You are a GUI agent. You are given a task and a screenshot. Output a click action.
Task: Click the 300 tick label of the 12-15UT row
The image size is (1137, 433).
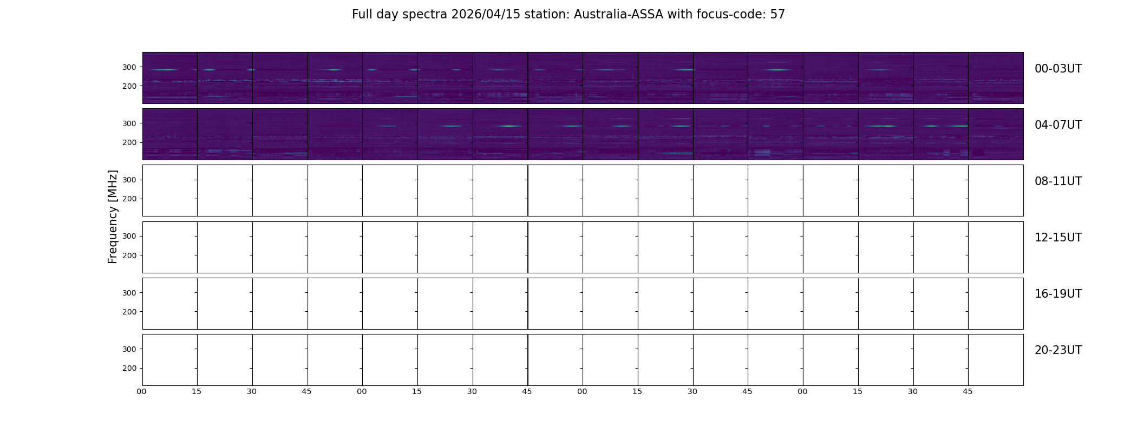pos(129,236)
